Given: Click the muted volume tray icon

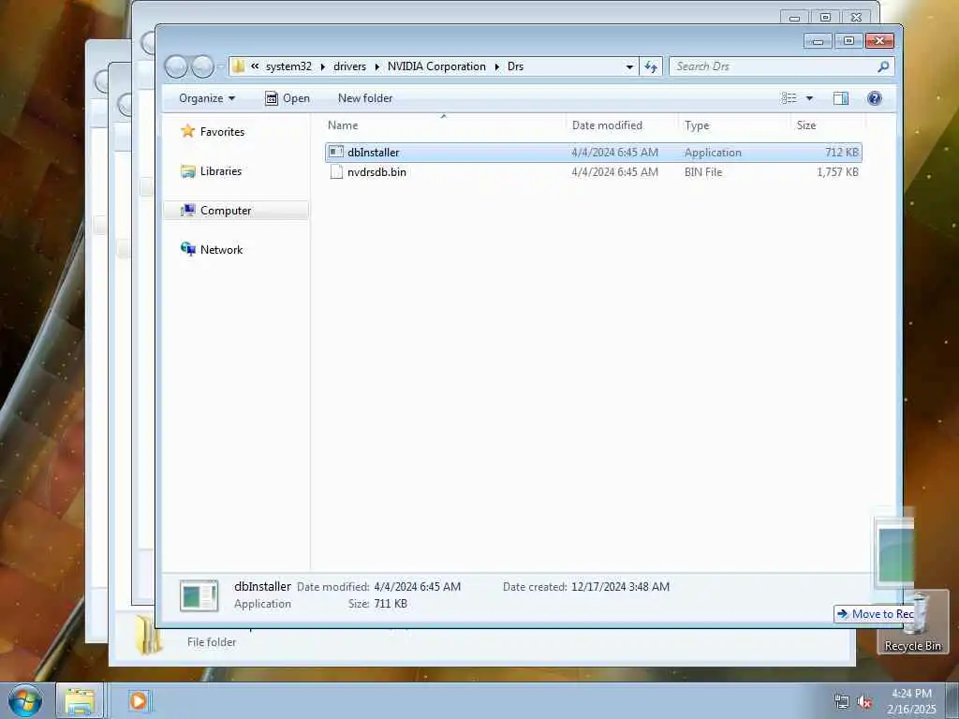Looking at the screenshot, I should click(x=864, y=702).
